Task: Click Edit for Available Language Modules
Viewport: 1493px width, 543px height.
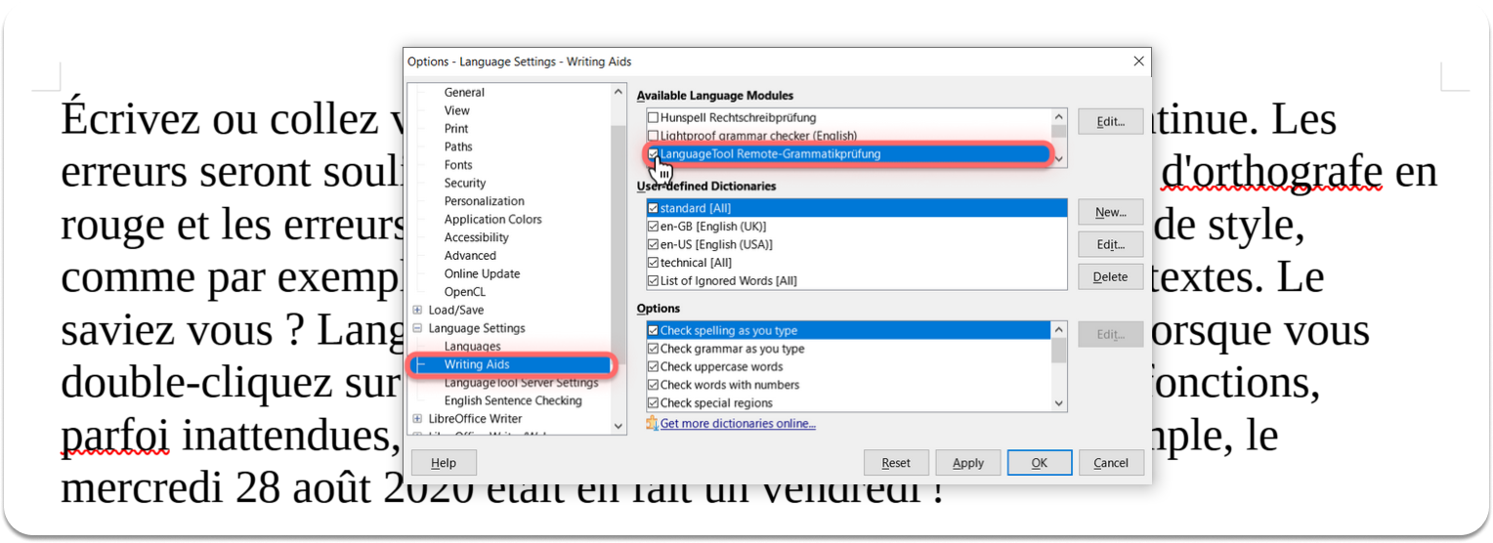Action: pos(1110,122)
